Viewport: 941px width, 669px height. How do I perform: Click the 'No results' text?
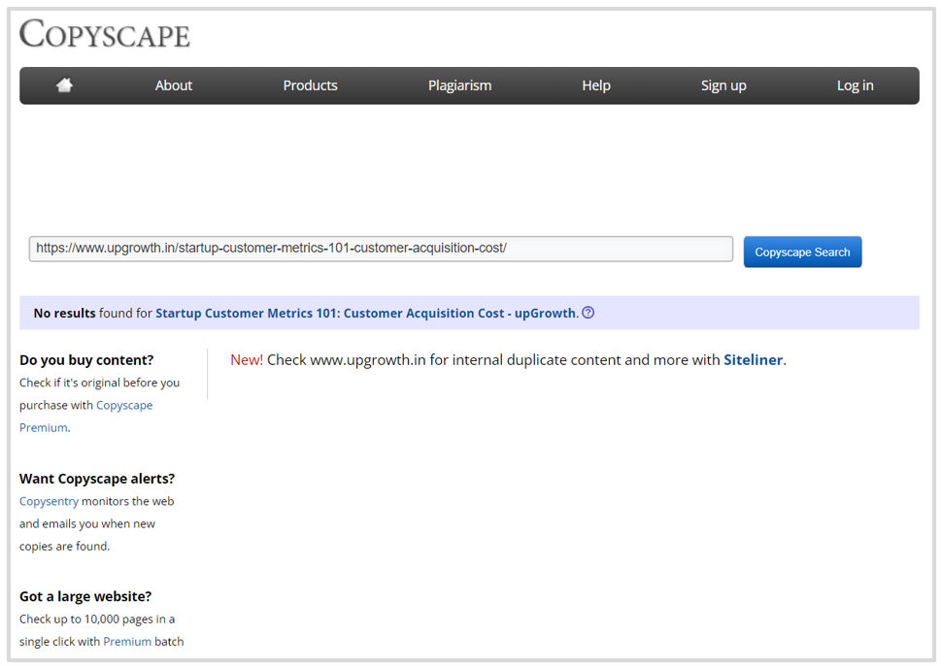(x=64, y=314)
